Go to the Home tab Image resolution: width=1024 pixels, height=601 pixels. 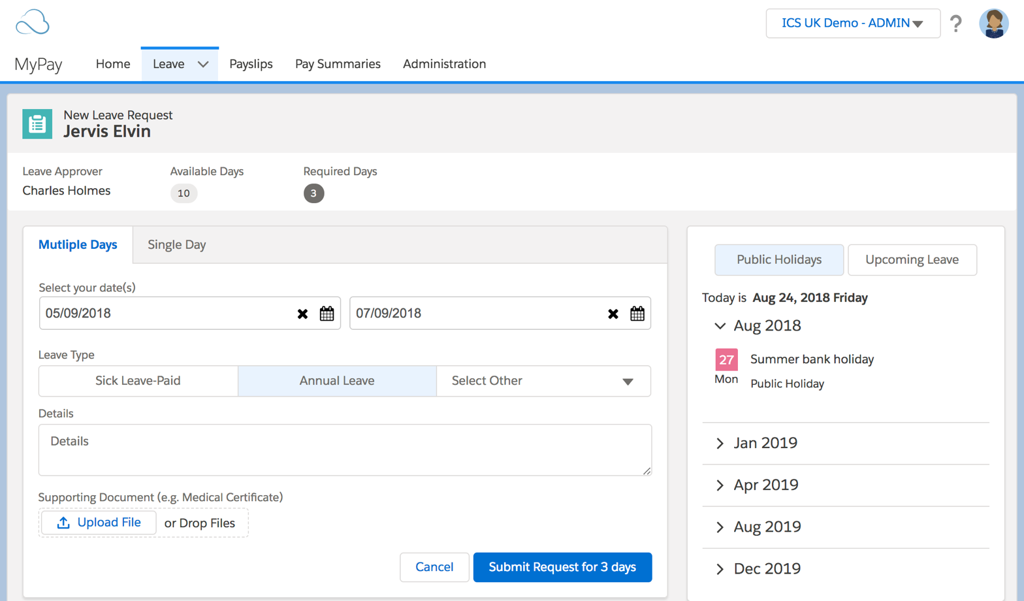(113, 64)
